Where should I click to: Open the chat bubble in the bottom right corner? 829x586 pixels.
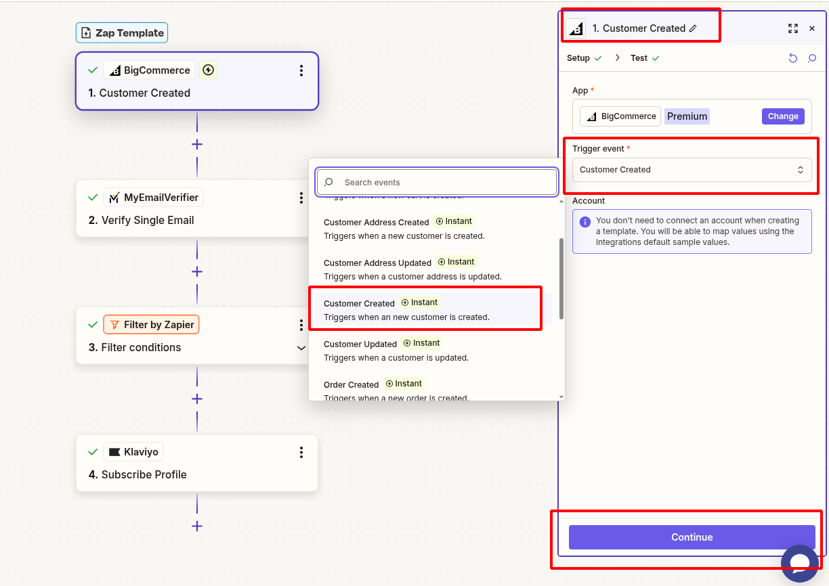(x=799, y=564)
